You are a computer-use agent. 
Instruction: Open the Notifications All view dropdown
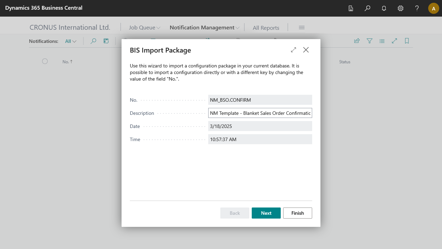(x=71, y=41)
